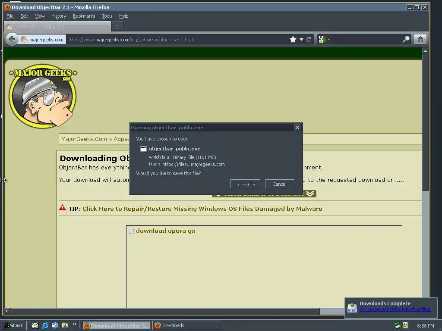Click the second system tray icon
The width and height of the screenshot is (442, 331).
tap(405, 325)
